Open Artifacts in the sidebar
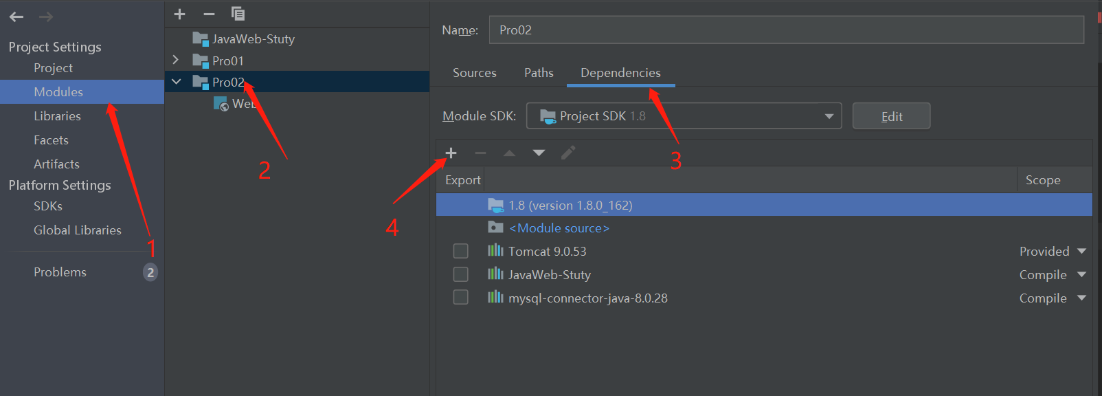1102x396 pixels. pyautogui.click(x=57, y=164)
